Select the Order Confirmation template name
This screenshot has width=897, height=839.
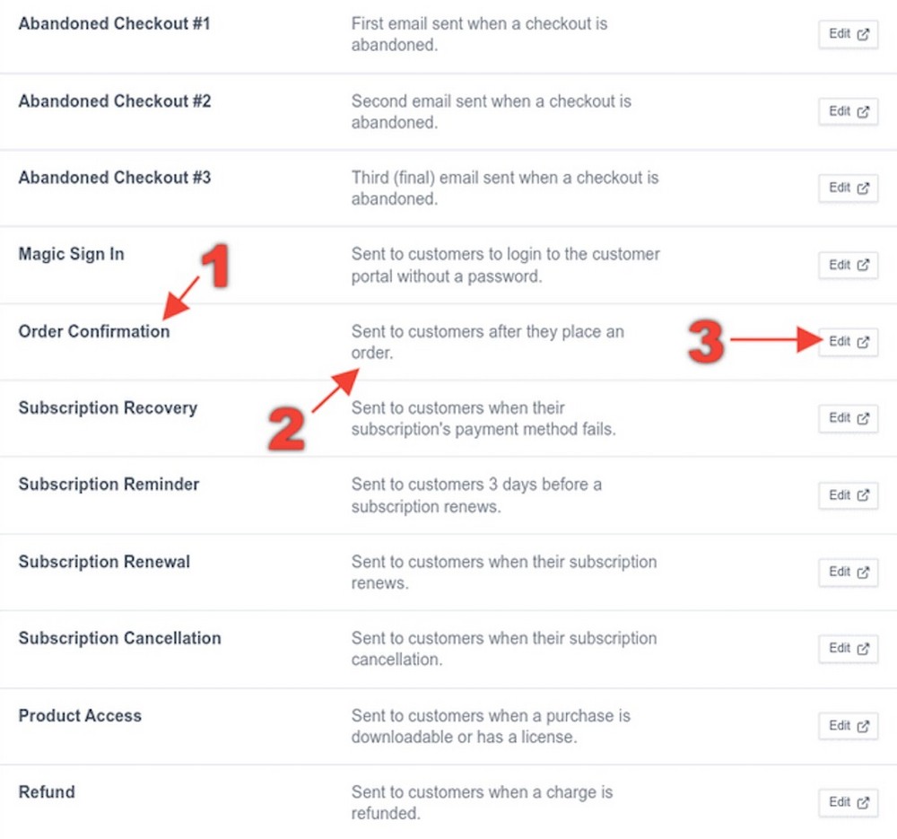(93, 331)
